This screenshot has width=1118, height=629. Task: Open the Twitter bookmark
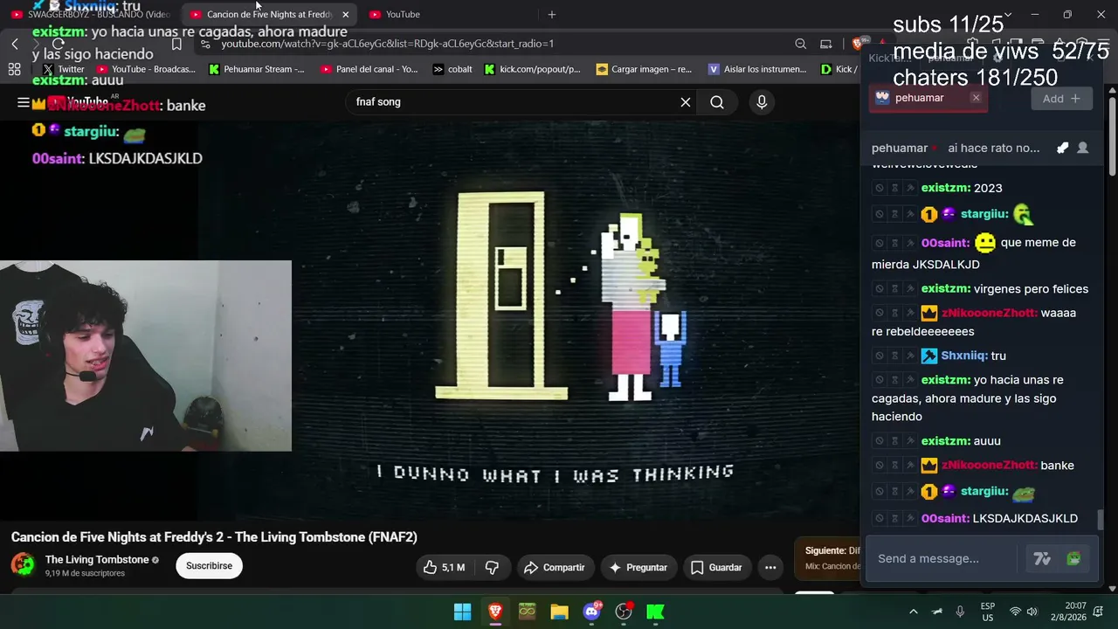click(x=63, y=69)
